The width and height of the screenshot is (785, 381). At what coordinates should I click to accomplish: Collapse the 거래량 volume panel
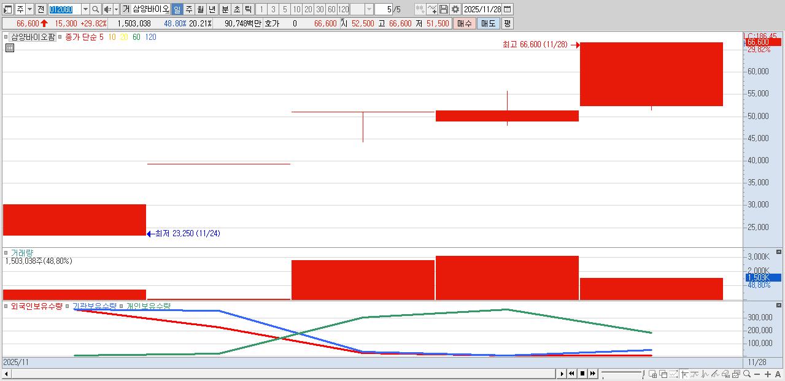click(779, 252)
